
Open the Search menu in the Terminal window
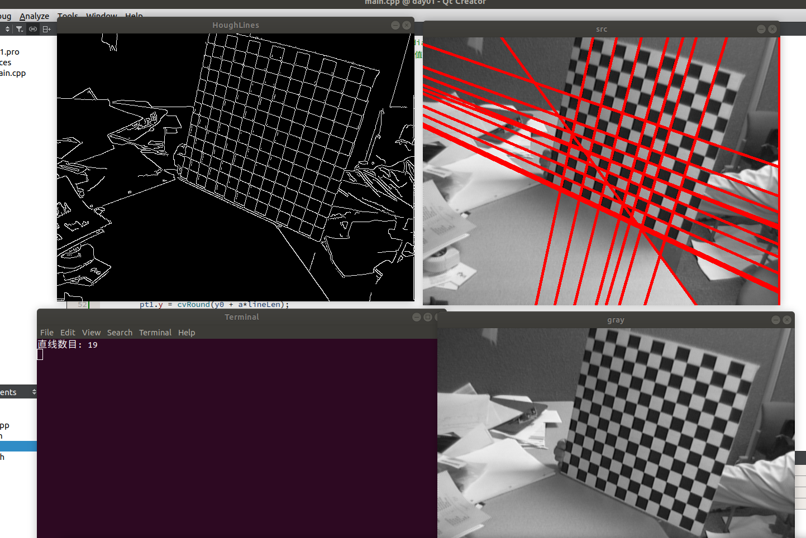pyautogui.click(x=120, y=332)
